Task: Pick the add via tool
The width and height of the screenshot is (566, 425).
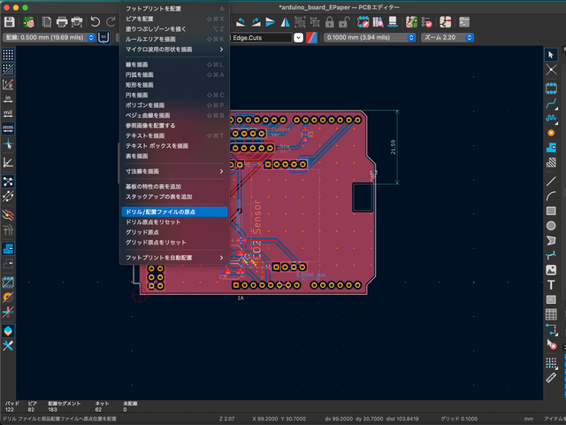Action: pos(552,133)
